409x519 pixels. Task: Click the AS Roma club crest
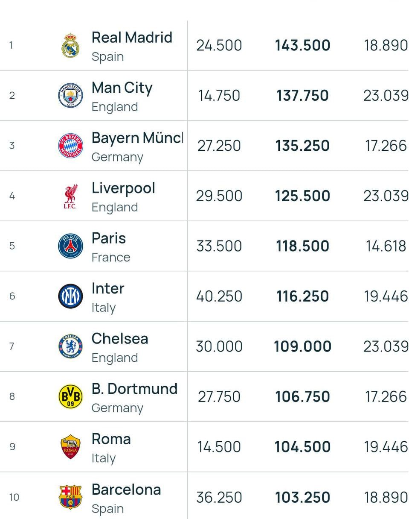coord(70,447)
